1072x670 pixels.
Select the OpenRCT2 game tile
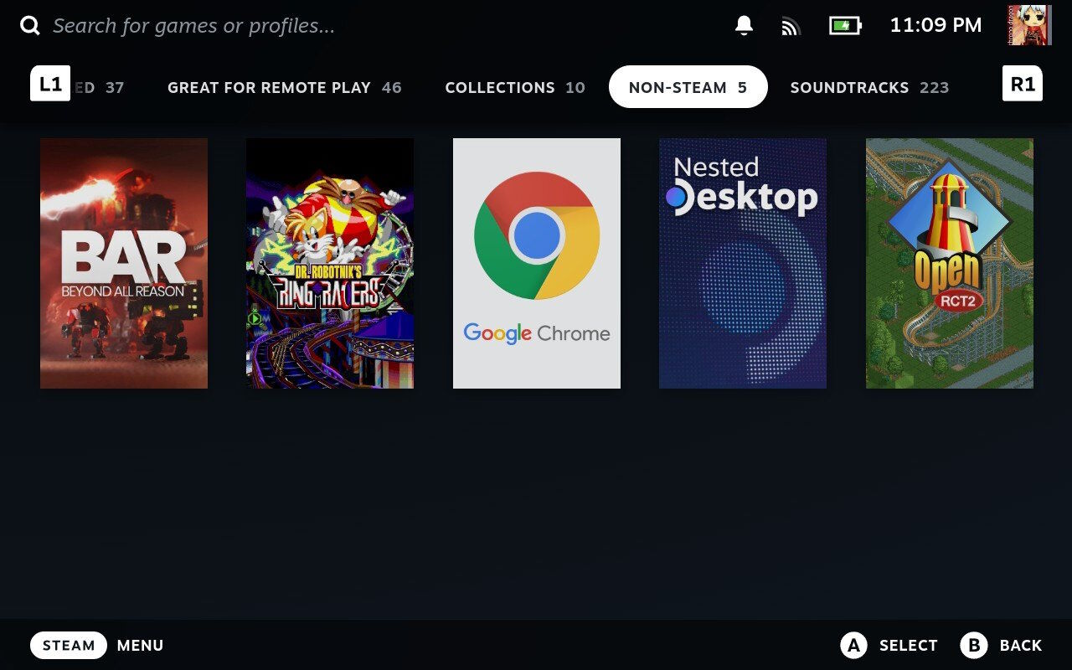point(950,263)
